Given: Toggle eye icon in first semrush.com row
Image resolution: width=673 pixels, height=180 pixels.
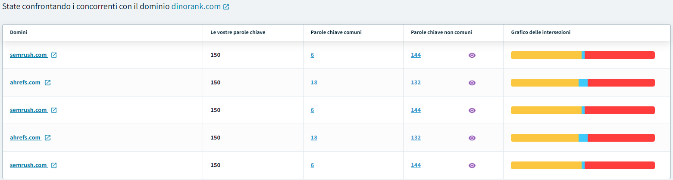Looking at the screenshot, I should 472,55.
